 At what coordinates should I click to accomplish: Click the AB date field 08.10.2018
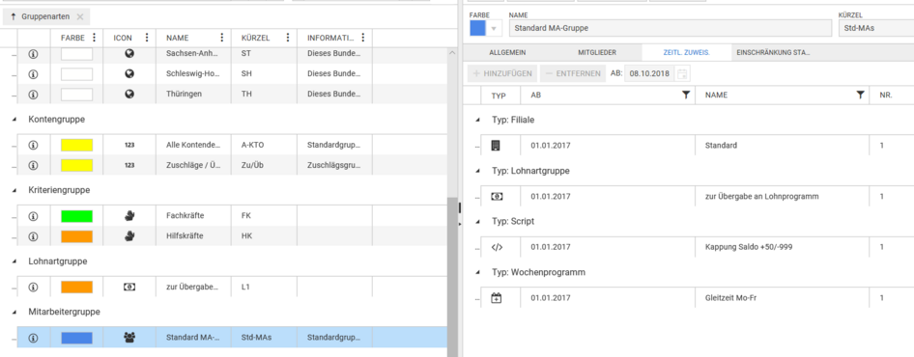coord(650,73)
